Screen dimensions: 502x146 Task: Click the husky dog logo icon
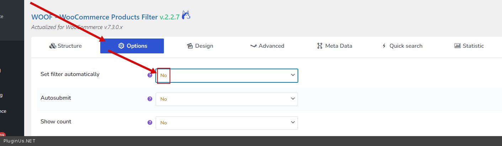tap(186, 15)
